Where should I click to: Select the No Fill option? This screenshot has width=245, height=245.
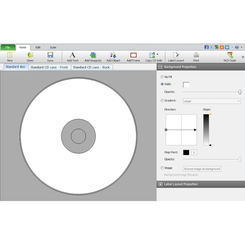(x=162, y=77)
